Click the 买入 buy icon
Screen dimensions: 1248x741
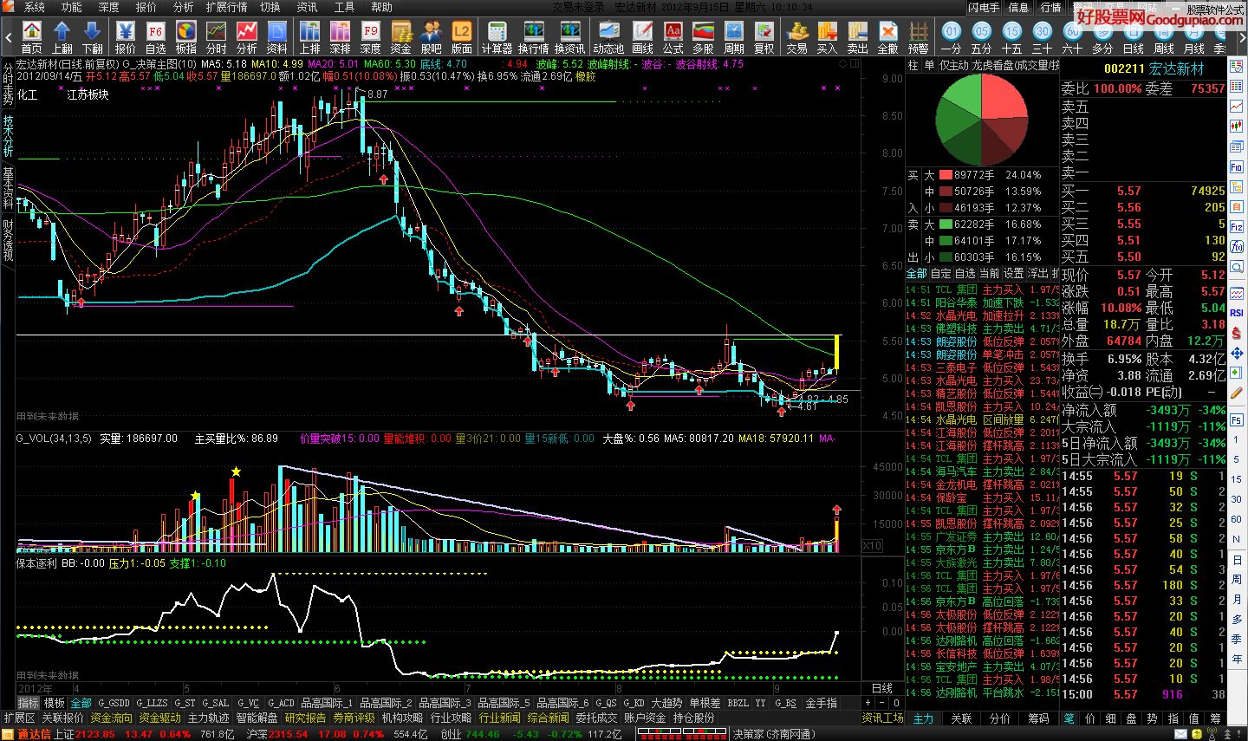point(828,37)
